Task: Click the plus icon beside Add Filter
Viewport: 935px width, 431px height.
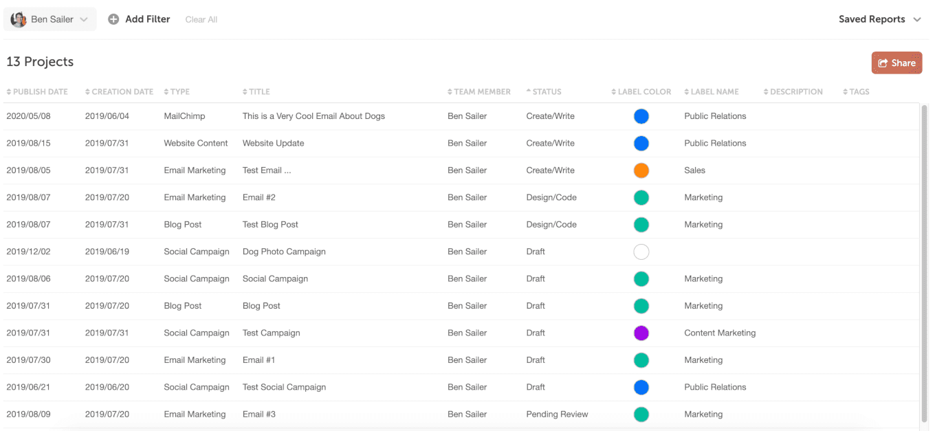Action: [x=113, y=19]
